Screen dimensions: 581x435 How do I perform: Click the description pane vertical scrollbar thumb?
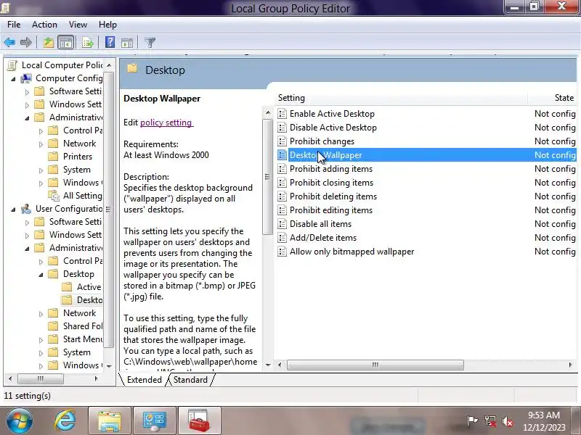tap(267, 177)
